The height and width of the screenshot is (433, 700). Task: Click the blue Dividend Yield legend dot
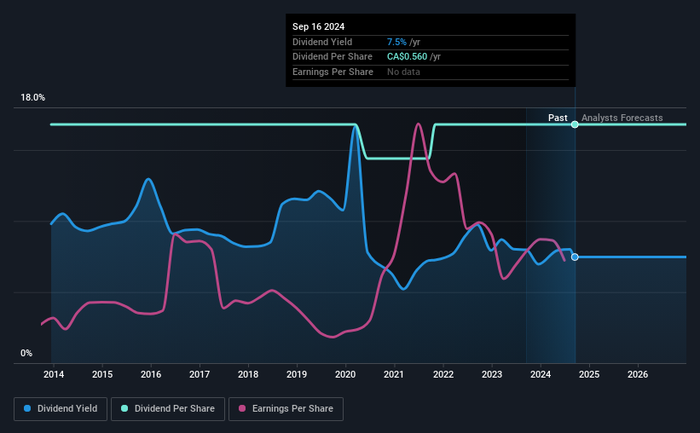[27, 408]
